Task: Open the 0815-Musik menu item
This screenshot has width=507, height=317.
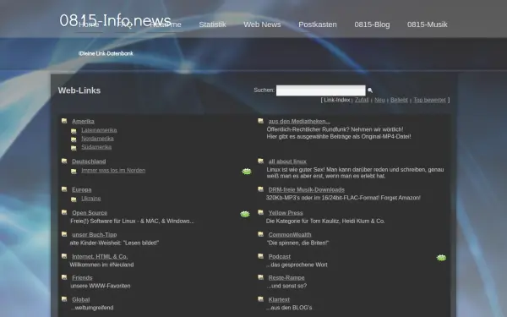Action: pyautogui.click(x=428, y=25)
